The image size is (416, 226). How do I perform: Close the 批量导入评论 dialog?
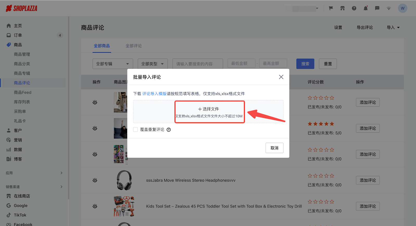pyautogui.click(x=281, y=77)
